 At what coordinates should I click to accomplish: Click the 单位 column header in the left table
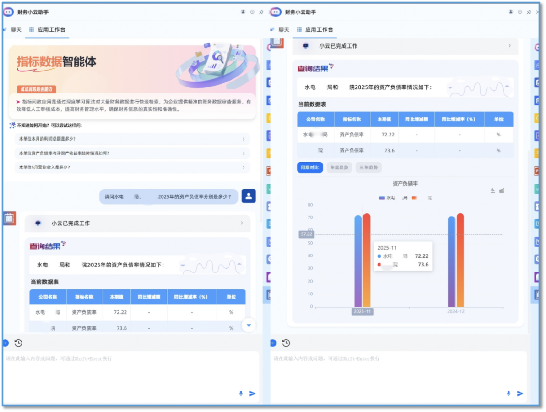coord(231,297)
